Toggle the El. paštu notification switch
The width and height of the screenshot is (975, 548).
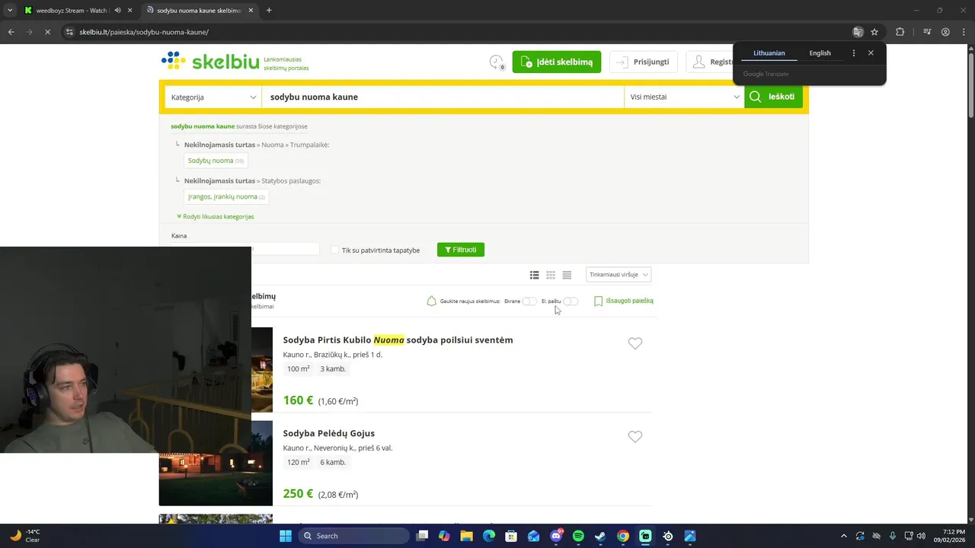point(571,301)
